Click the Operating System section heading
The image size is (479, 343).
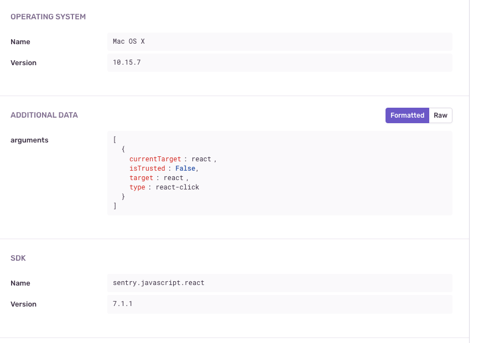pos(48,17)
